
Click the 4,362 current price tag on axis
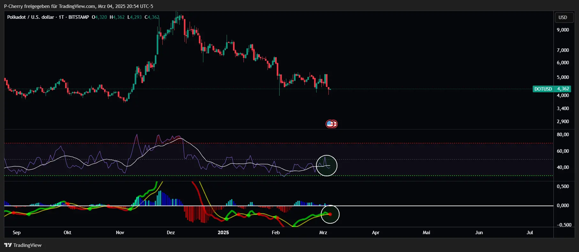[563, 89]
